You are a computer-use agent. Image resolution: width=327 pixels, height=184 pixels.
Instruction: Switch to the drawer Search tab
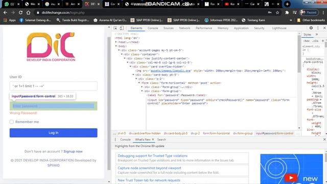pos(161,140)
